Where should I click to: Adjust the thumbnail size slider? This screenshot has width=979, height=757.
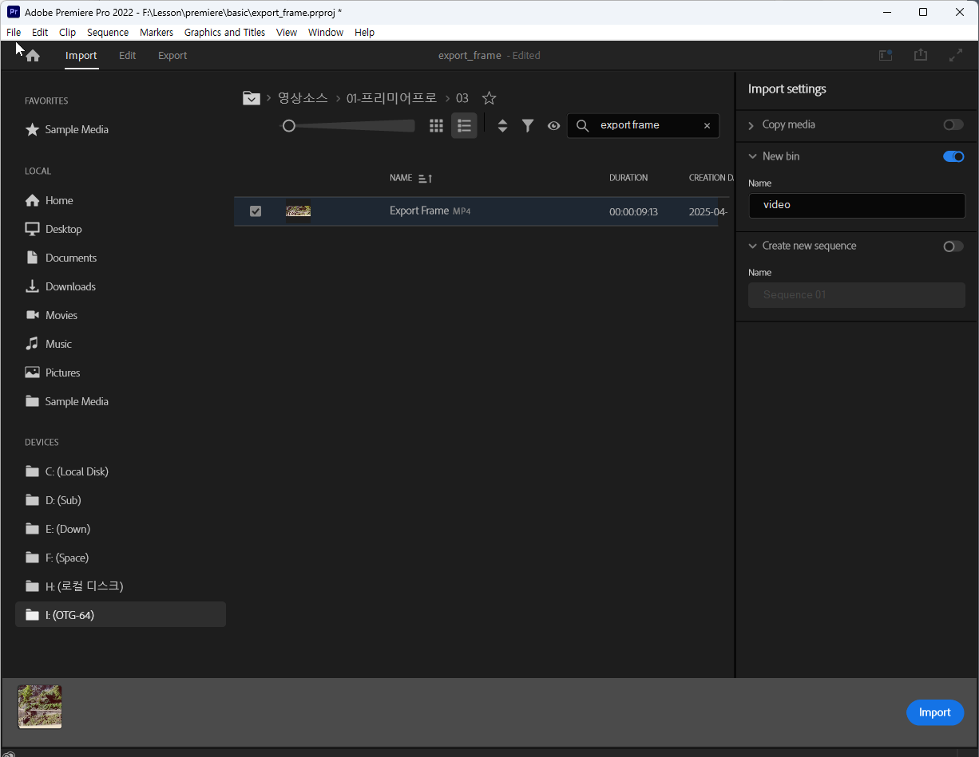click(x=289, y=126)
